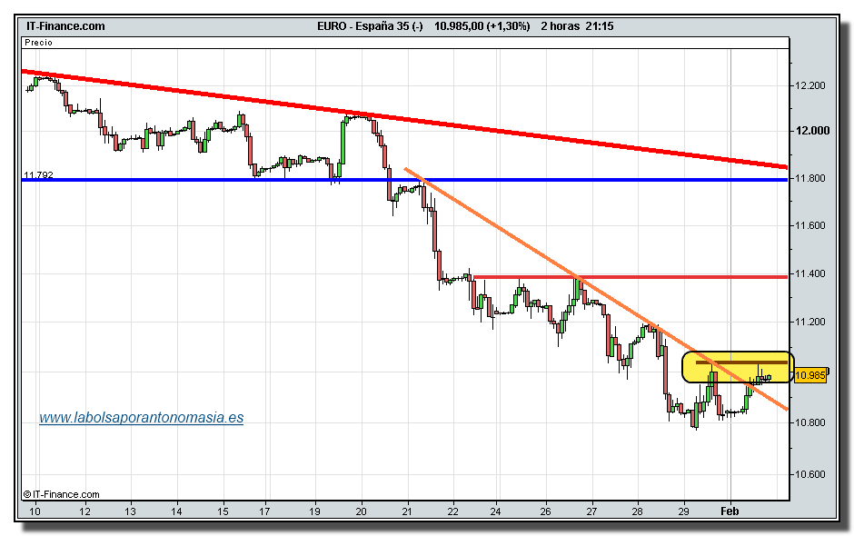Click the 22 date axis label

point(453,511)
